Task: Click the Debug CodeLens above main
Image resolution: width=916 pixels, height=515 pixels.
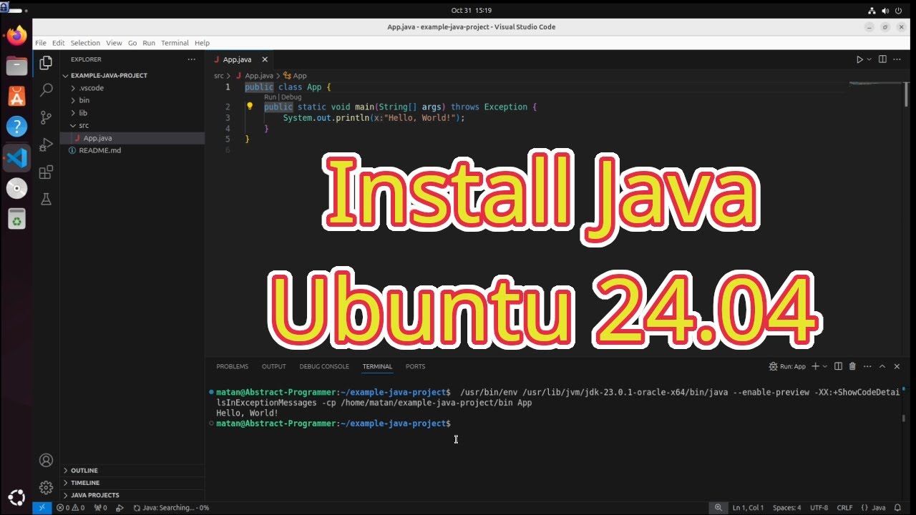Action: (x=291, y=97)
